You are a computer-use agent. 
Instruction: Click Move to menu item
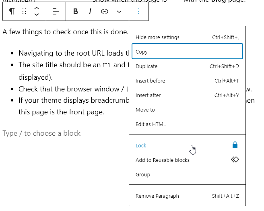pyautogui.click(x=145, y=110)
